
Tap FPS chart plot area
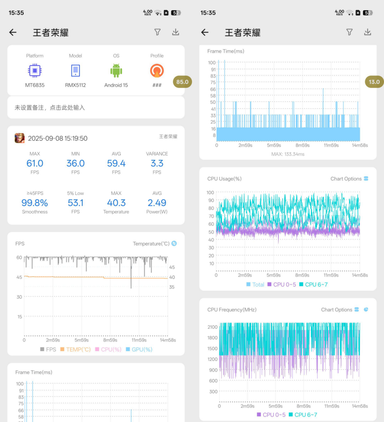pyautogui.click(x=96, y=296)
